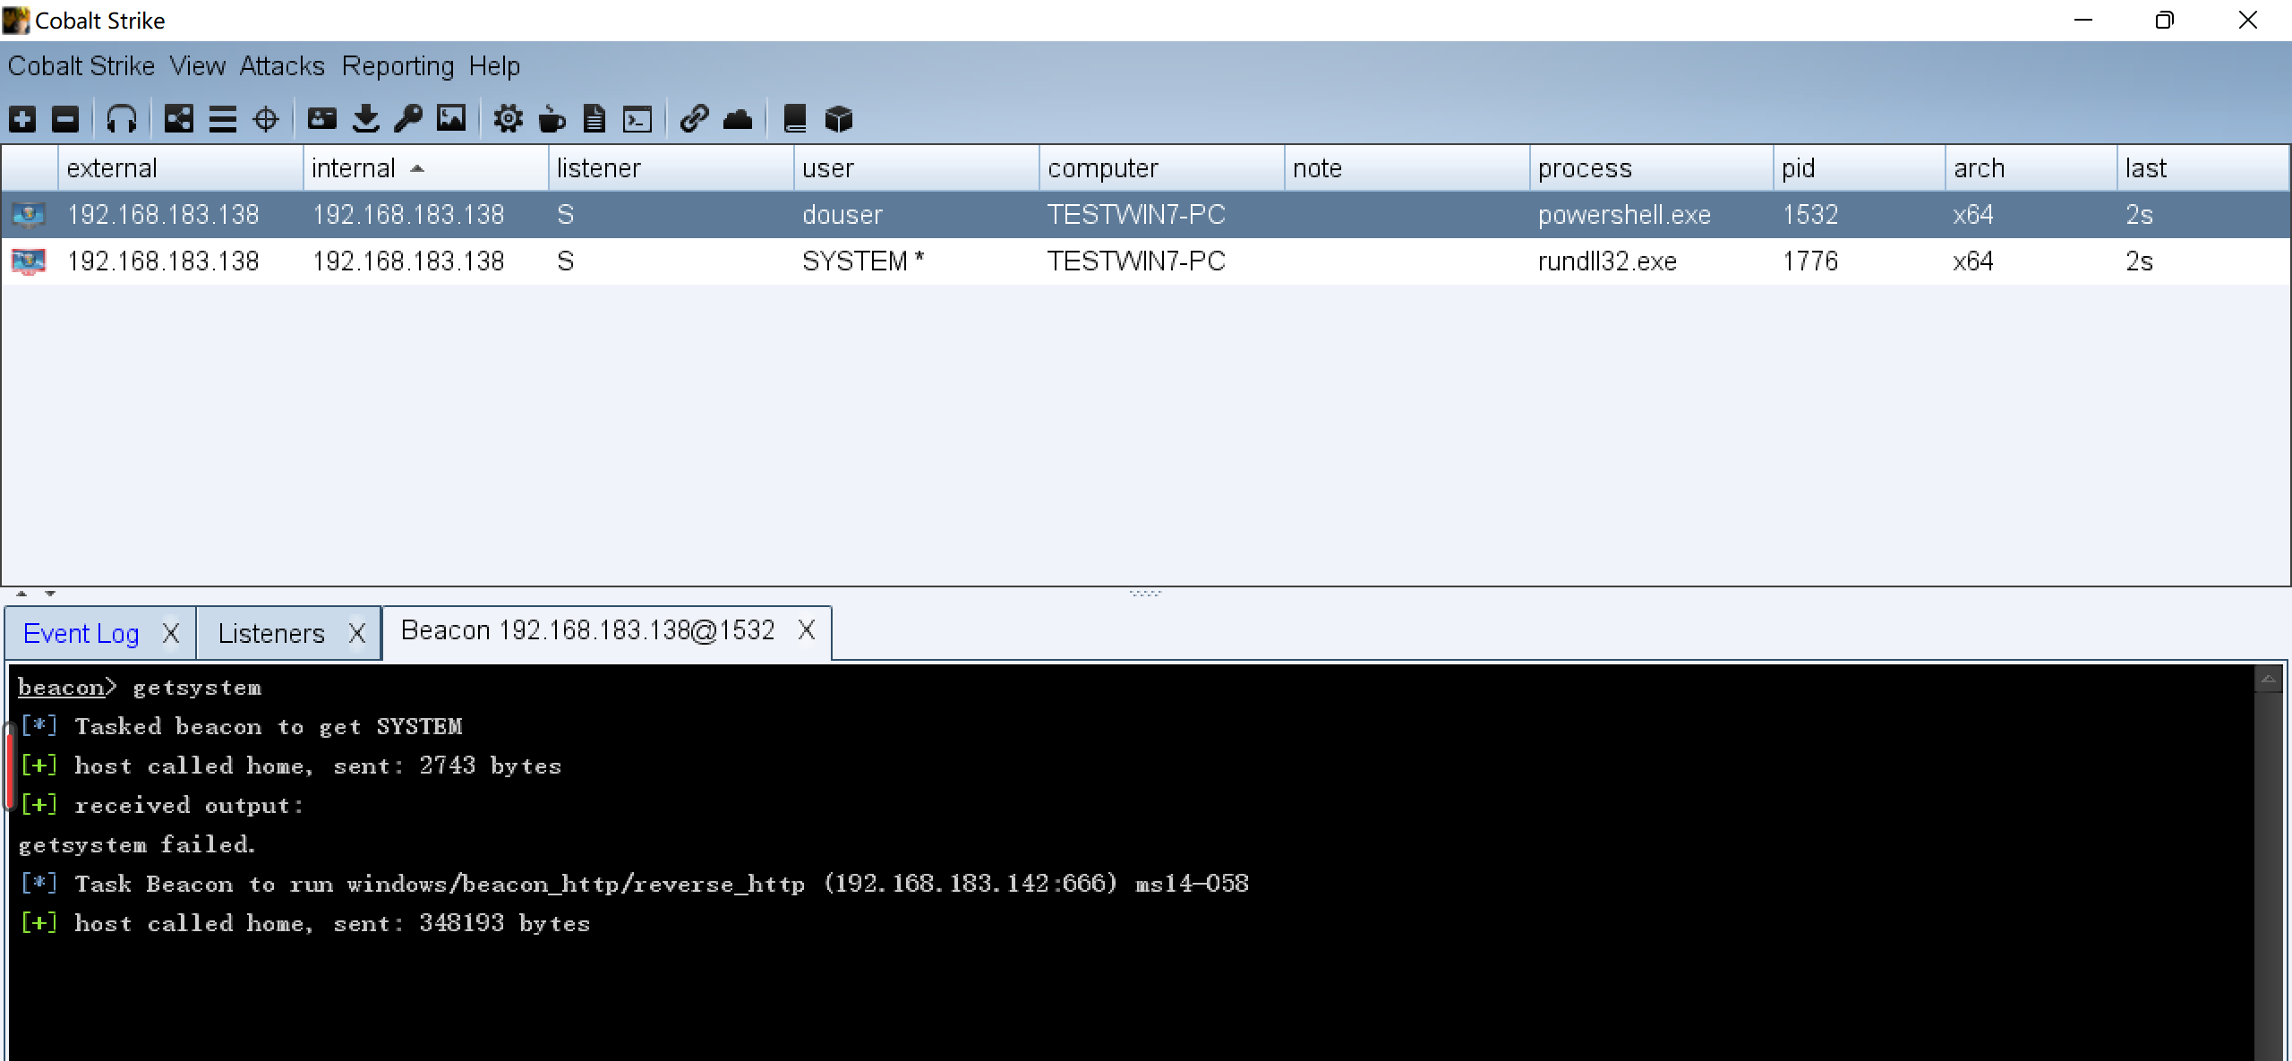Click 'sent: 348193 bytes' console line

(x=305, y=923)
